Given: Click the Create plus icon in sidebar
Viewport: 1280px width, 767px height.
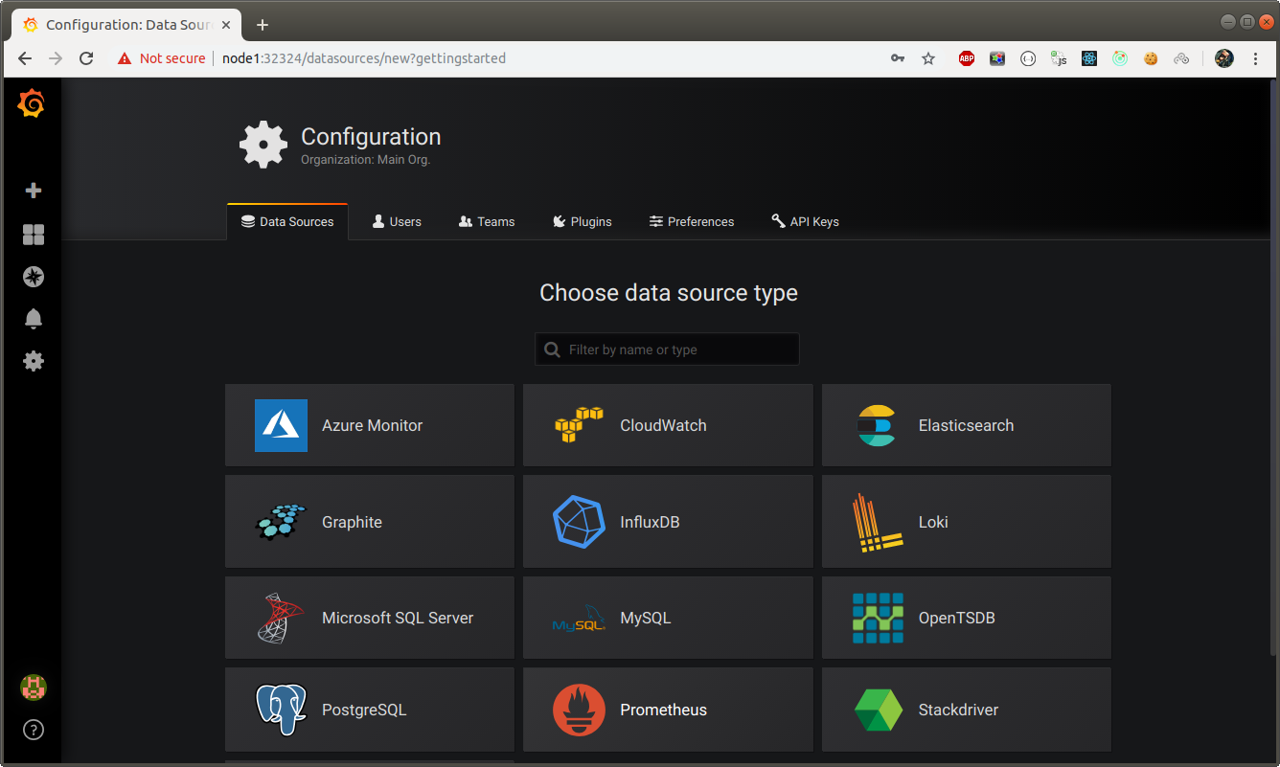Looking at the screenshot, I should [34, 191].
